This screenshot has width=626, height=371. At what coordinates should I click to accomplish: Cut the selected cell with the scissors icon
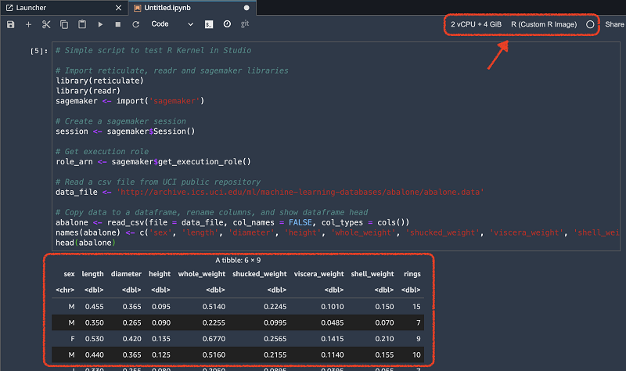(46, 24)
